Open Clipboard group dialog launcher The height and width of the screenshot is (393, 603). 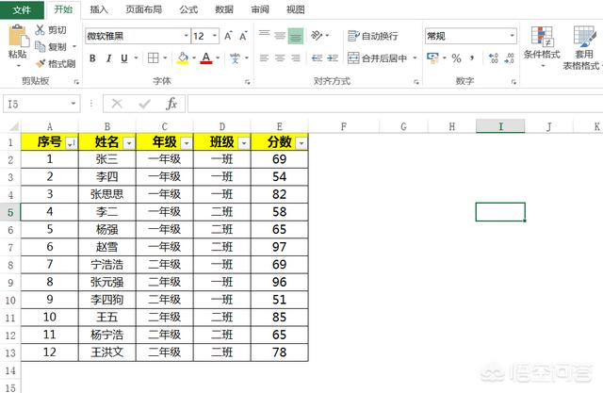(x=76, y=82)
